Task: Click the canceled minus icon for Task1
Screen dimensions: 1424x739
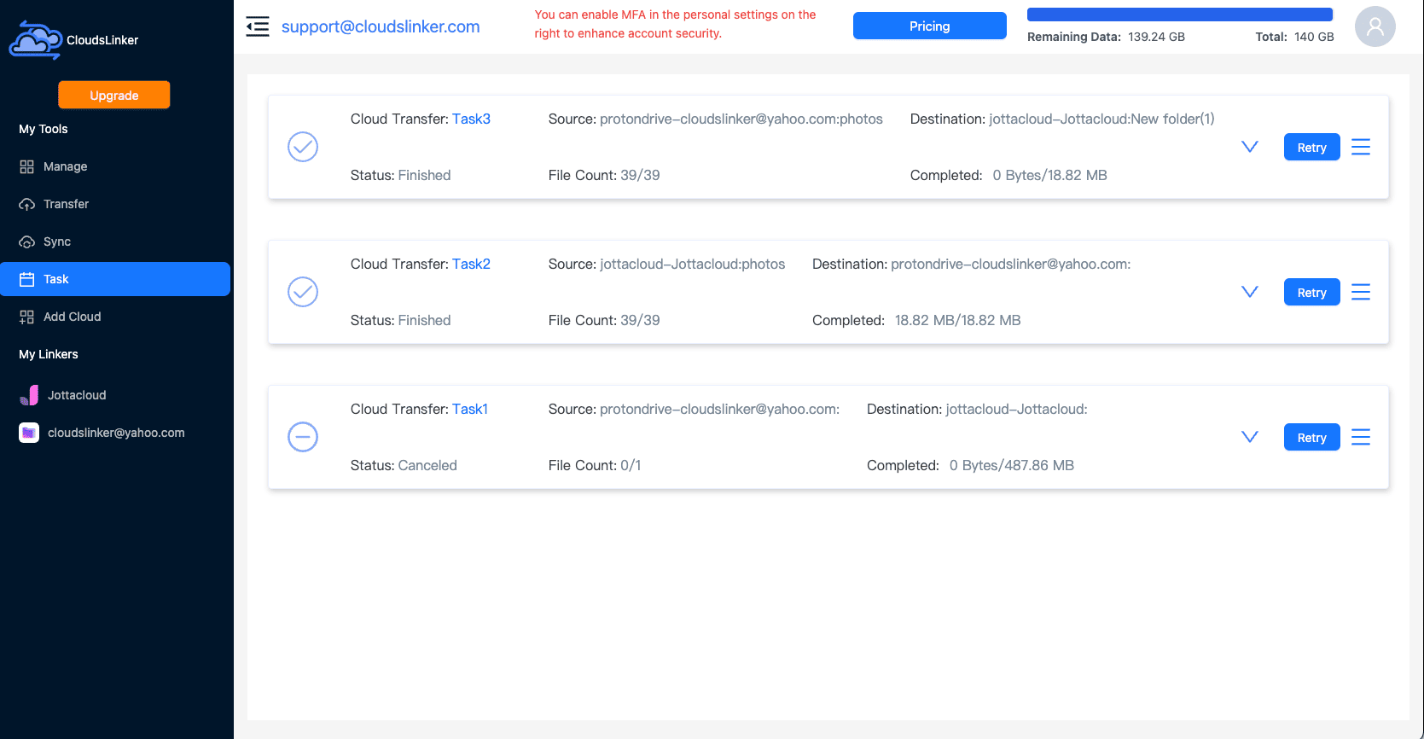Action: click(303, 437)
